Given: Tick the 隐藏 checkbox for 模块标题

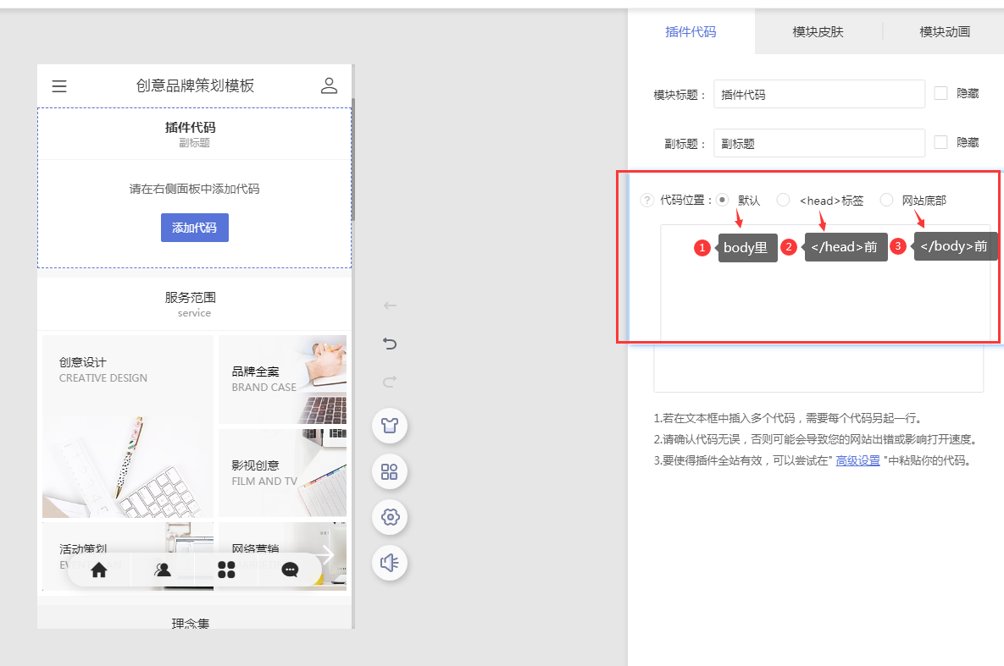Looking at the screenshot, I should [x=940, y=93].
